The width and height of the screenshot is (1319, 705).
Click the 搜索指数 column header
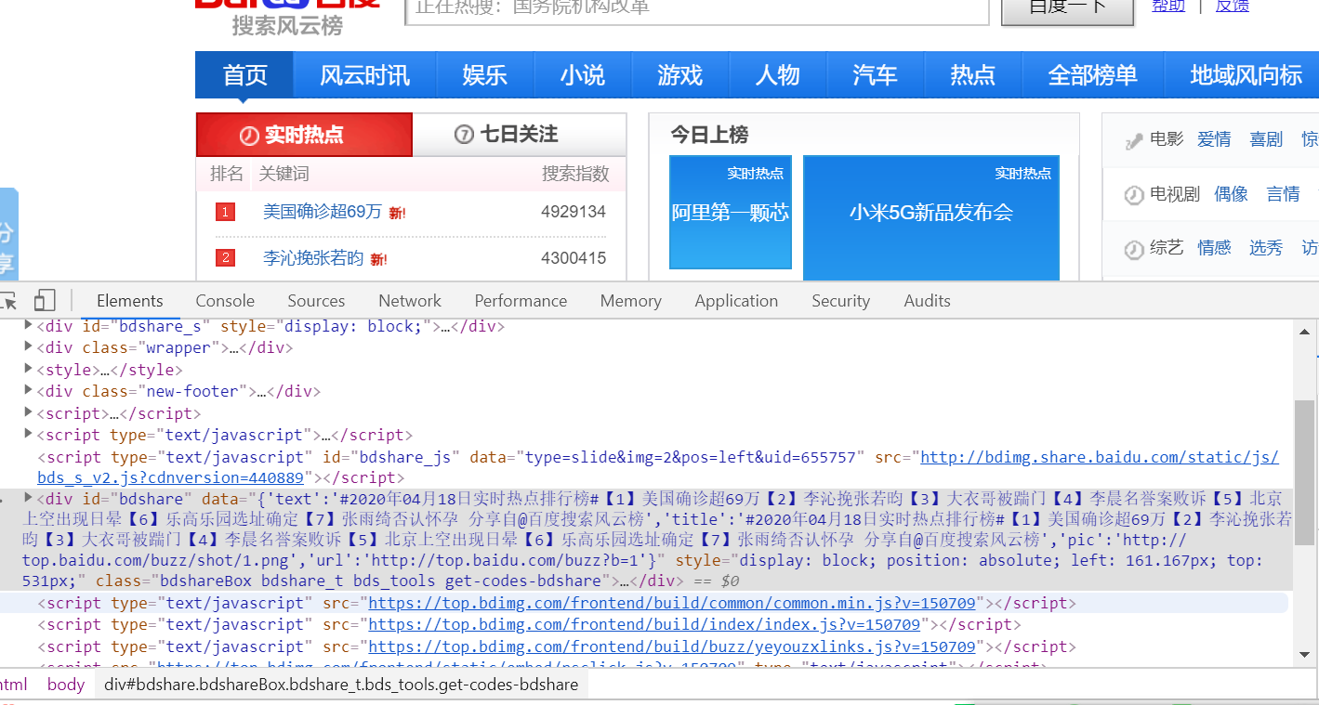575,174
